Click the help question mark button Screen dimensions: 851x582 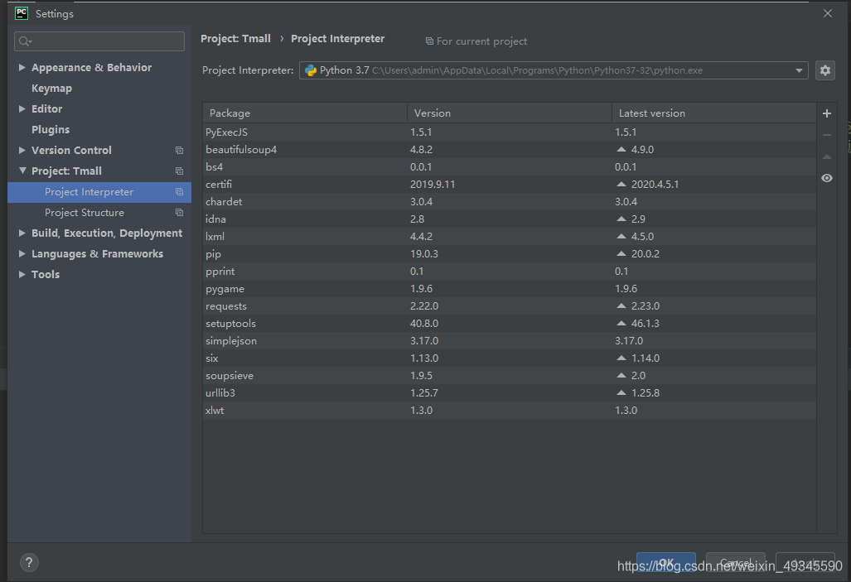[x=29, y=562]
